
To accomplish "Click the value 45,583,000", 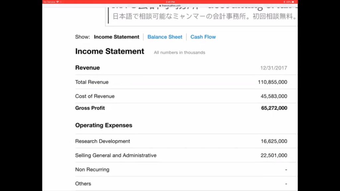I will click(274, 96).
